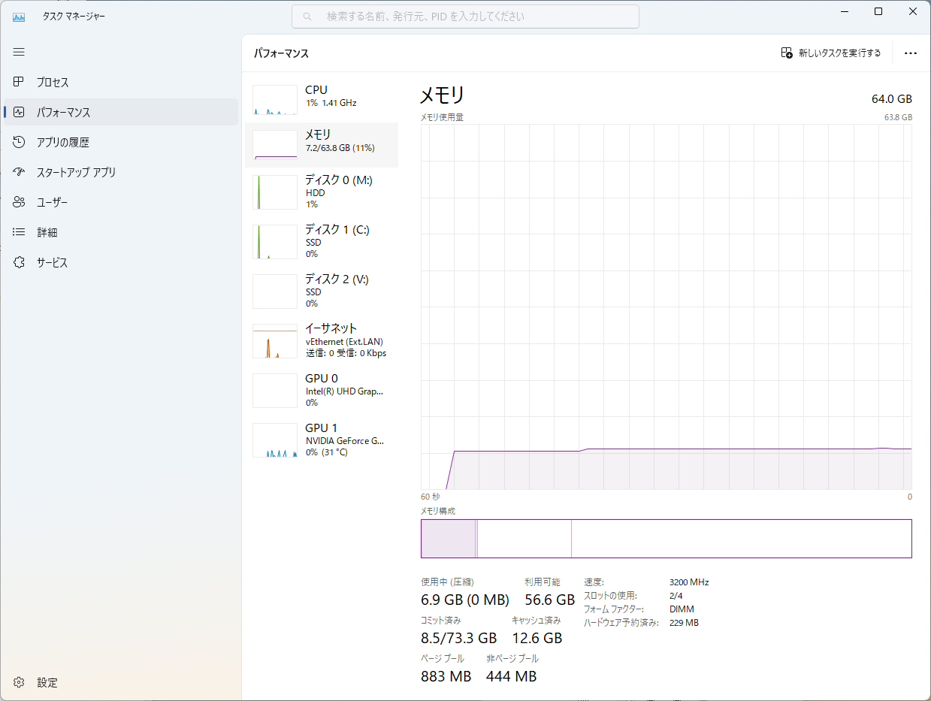Go to ユーザー page icon
Viewport: 931px width, 701px height.
20,202
